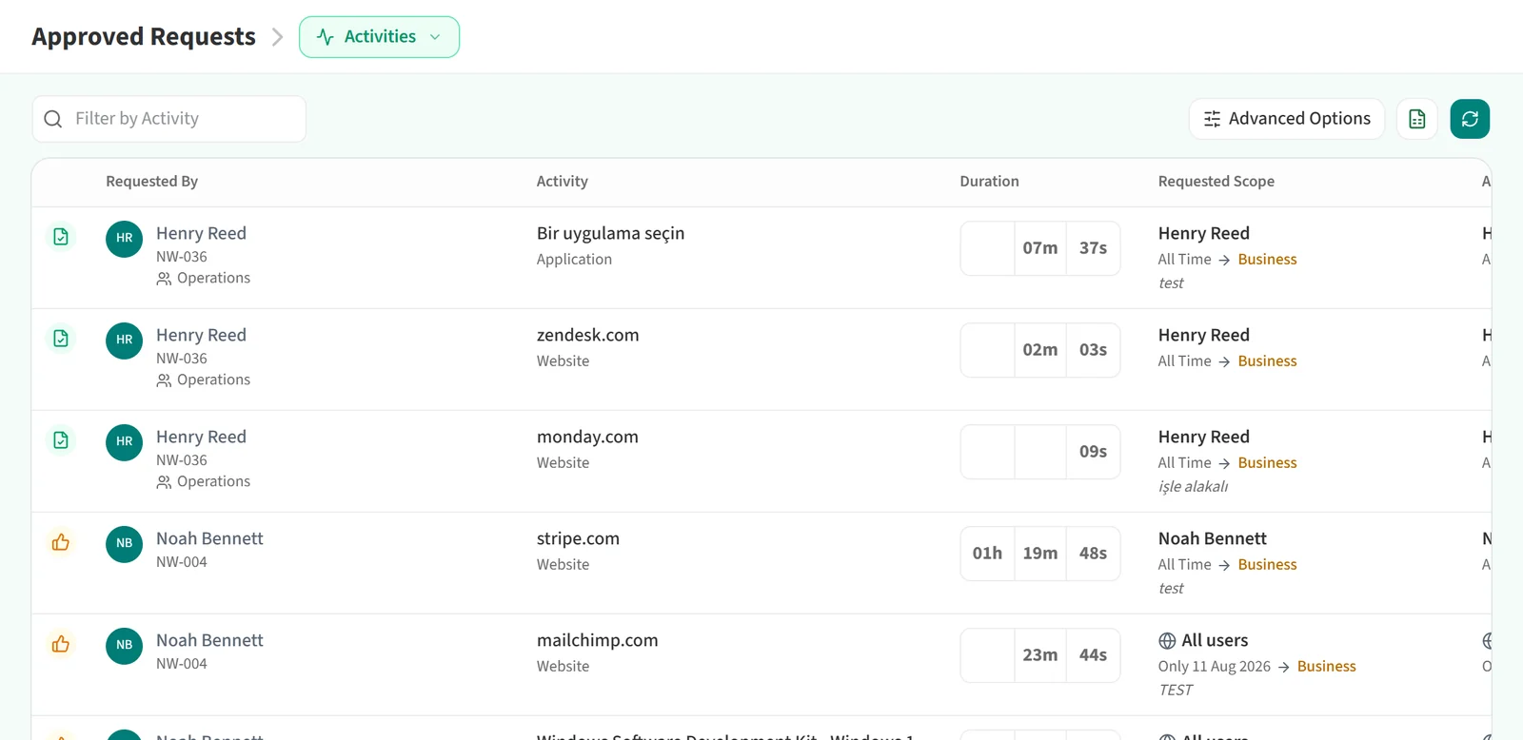Screen dimensions: 1523x740
Task: Open the Activities dropdown
Action: (379, 37)
